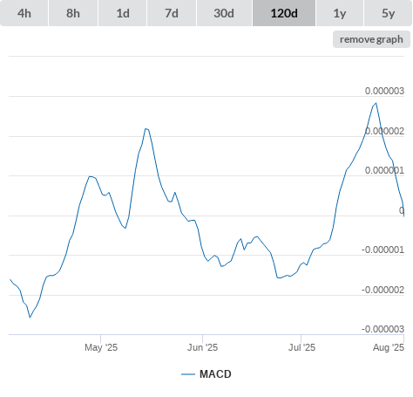Open the 7d time range

[172, 13]
